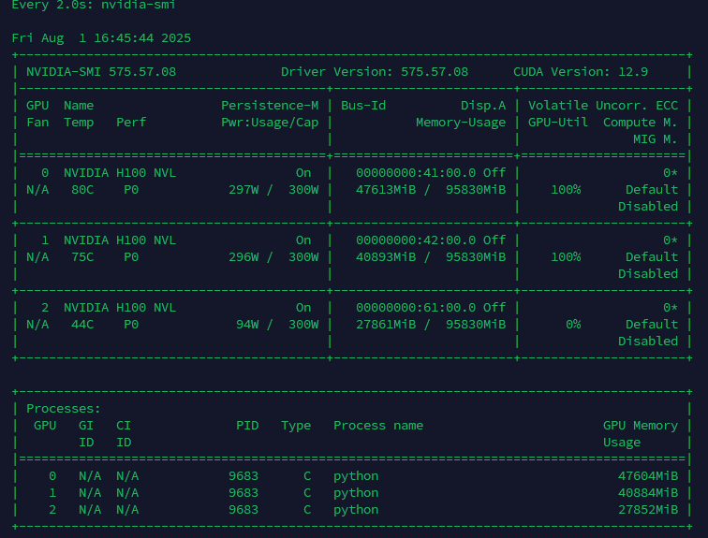Click GPU 0 power usage 297W
Screen dimensions: 708x538
point(243,190)
